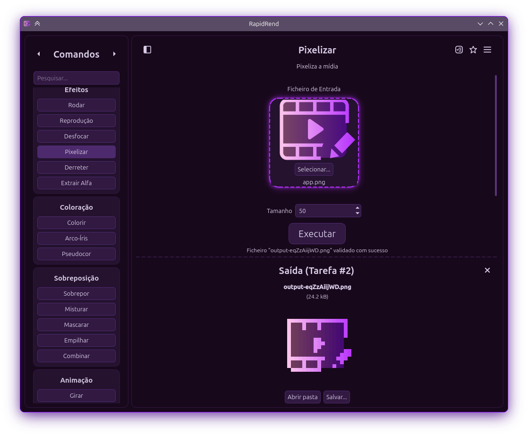
Task: Select the Mascarar command
Action: [x=77, y=325]
